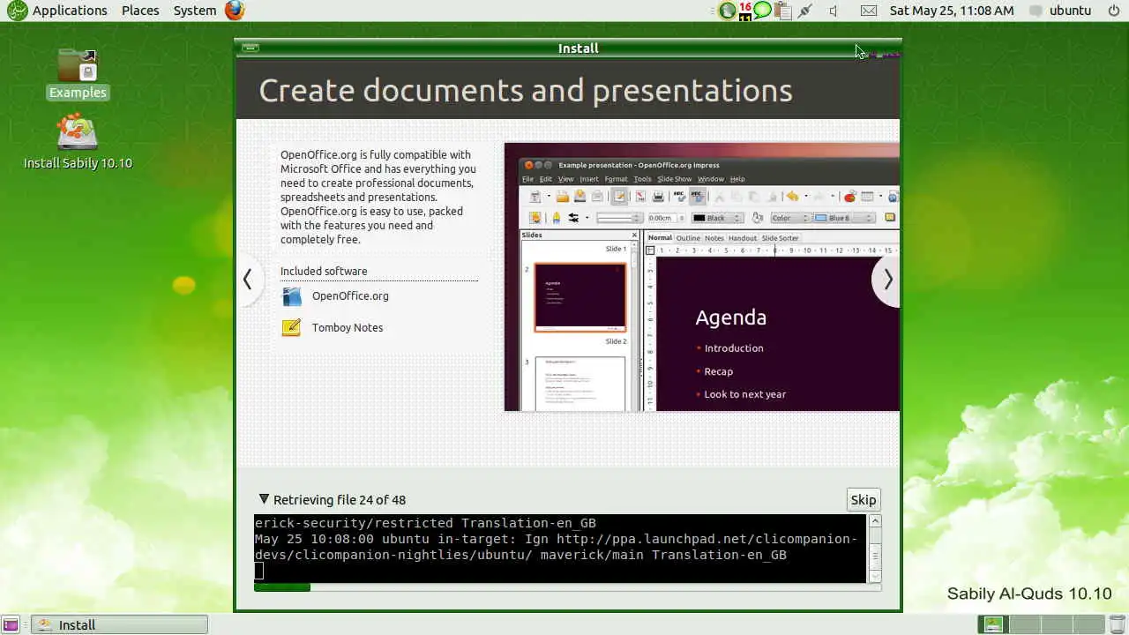Click the green globe prayer-times tray icon
Viewport: 1129px width, 635px height.
click(x=727, y=11)
